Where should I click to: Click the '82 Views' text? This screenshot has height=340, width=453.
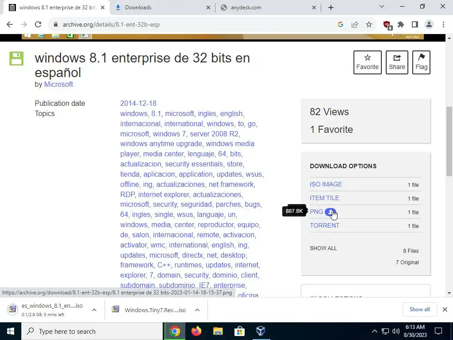(x=329, y=112)
